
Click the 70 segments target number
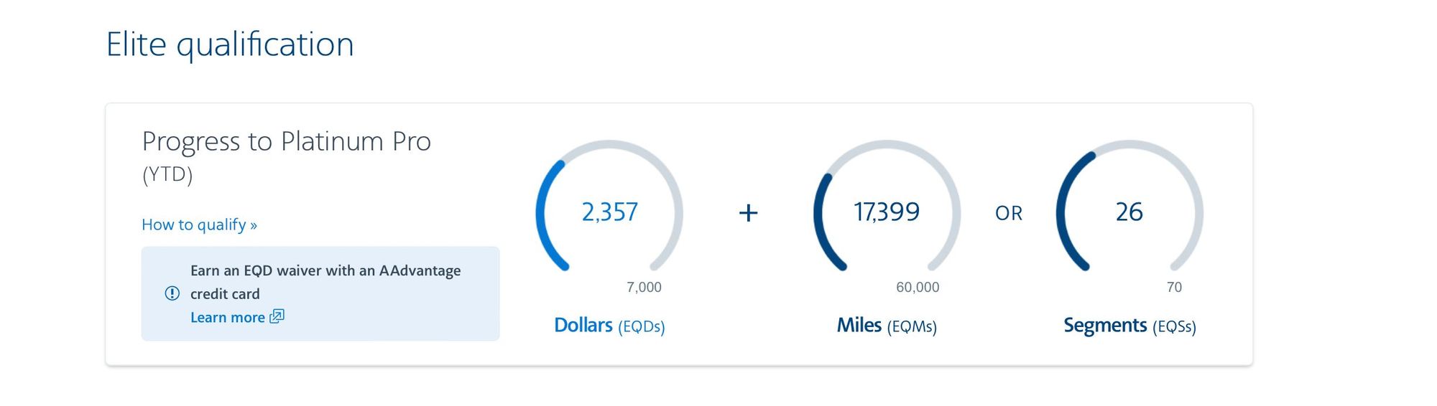coord(1174,287)
